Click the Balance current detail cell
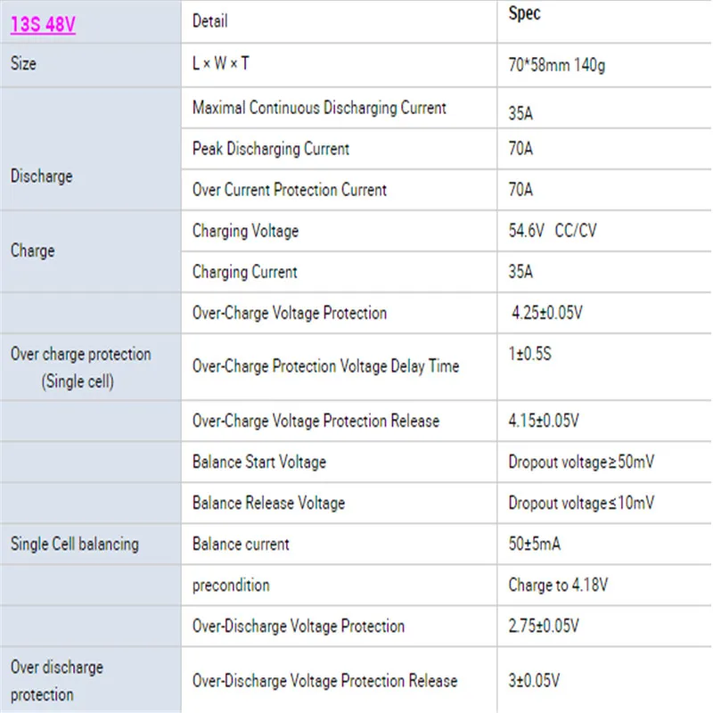 (339, 544)
